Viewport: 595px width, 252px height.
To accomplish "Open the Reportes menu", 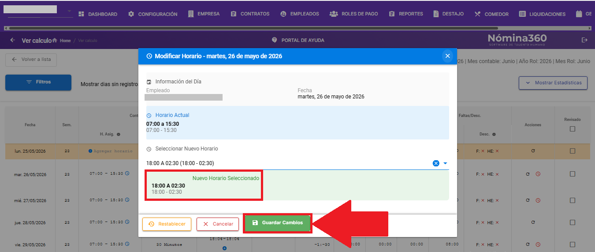I will [x=406, y=14].
